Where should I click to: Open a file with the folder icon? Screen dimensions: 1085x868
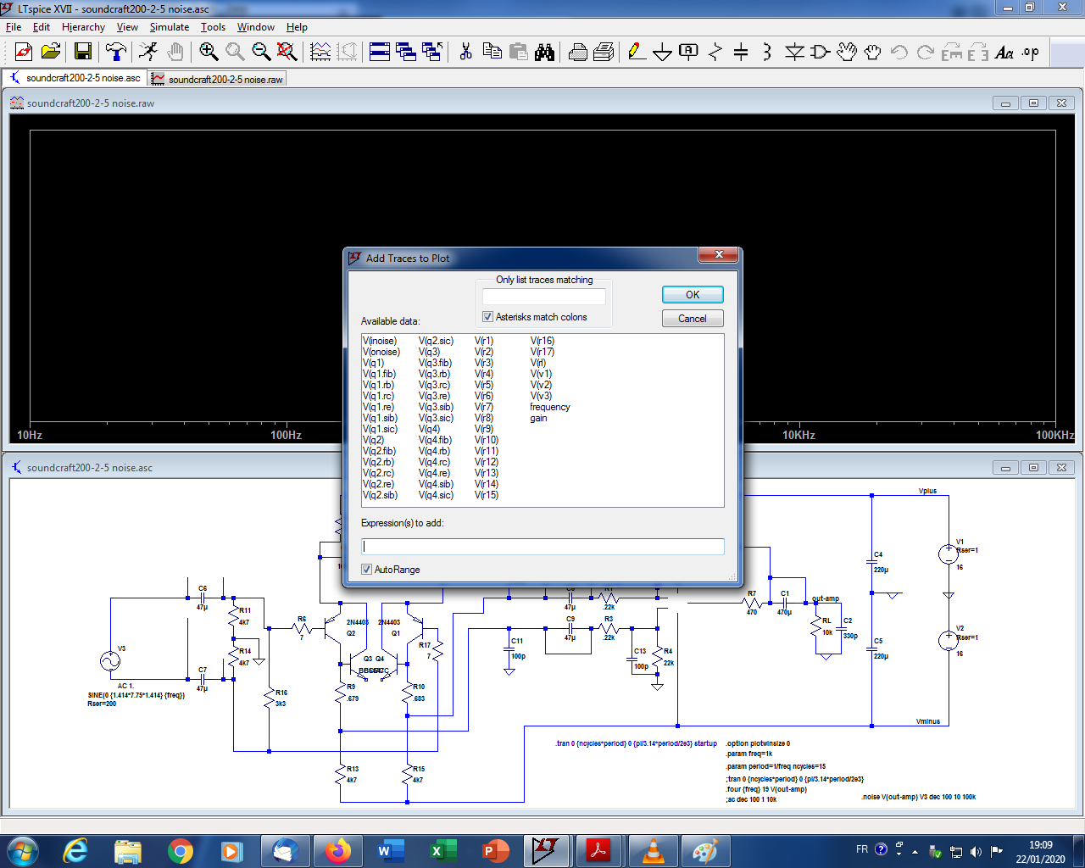(51, 53)
